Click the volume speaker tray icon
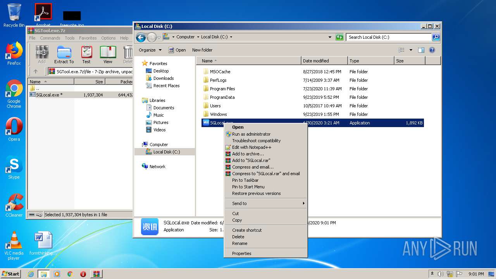The width and height of the screenshot is (496, 279). (441, 274)
